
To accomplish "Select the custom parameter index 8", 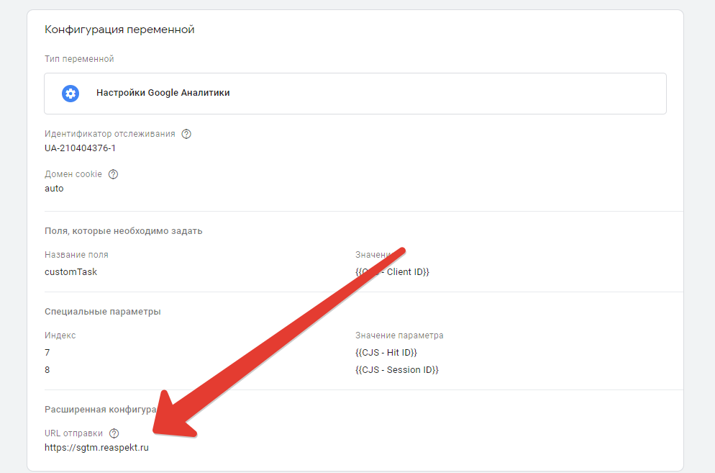I will [x=47, y=370].
